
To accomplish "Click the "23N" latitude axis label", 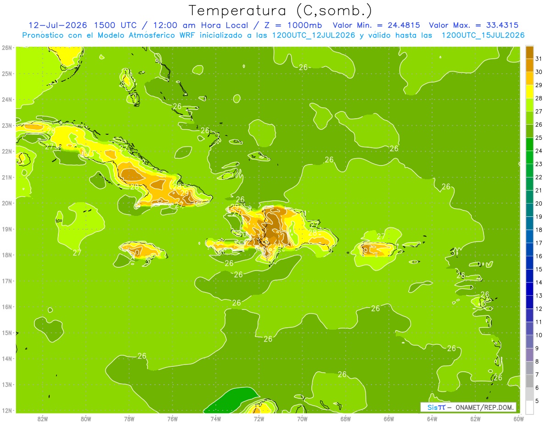I will tap(7, 125).
